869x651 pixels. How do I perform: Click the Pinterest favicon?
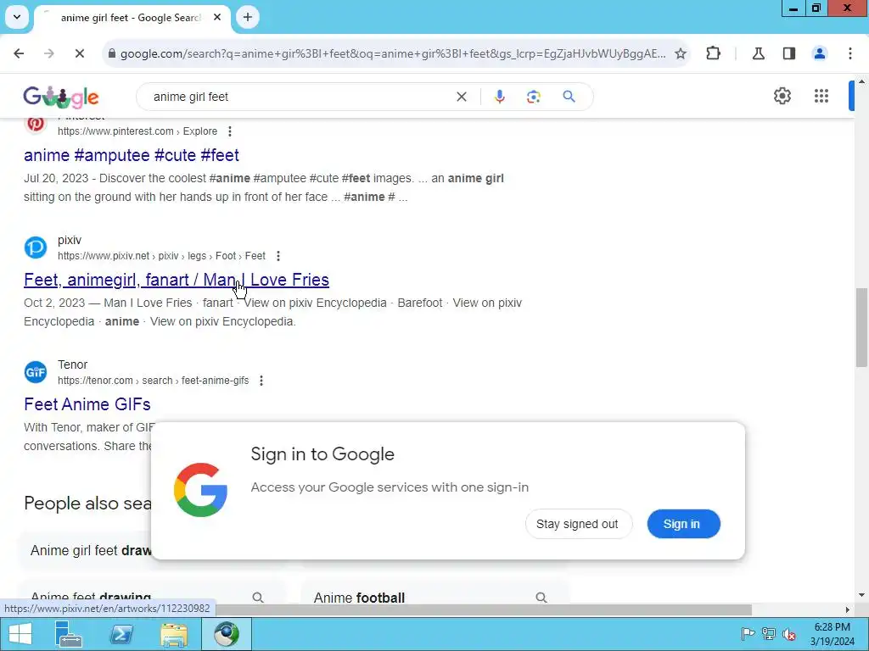tap(36, 124)
